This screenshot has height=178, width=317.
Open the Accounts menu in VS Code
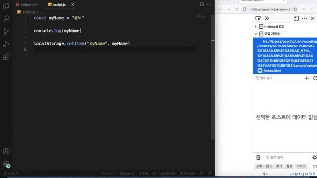click(x=6, y=151)
